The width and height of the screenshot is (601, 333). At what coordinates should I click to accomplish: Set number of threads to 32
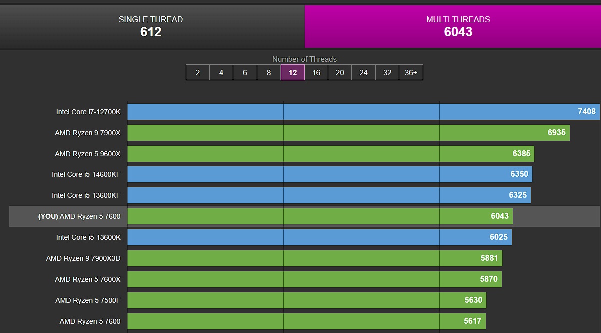[x=387, y=72]
